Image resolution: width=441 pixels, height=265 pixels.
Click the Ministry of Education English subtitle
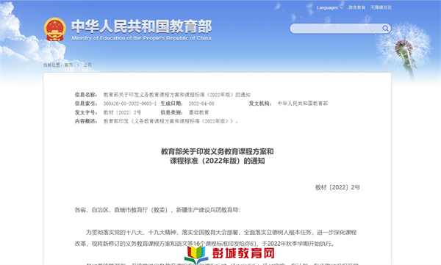click(x=141, y=38)
